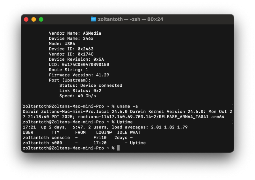
Task: Click the '17:20' login time
Action: (100, 143)
